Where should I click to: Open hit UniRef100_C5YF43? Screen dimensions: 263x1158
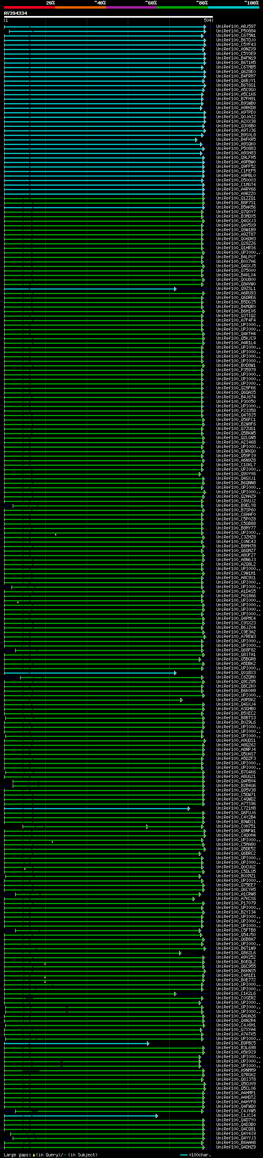coord(236,44)
